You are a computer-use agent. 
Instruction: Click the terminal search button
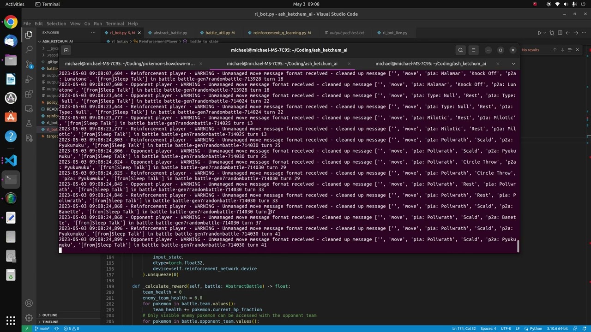(460, 50)
